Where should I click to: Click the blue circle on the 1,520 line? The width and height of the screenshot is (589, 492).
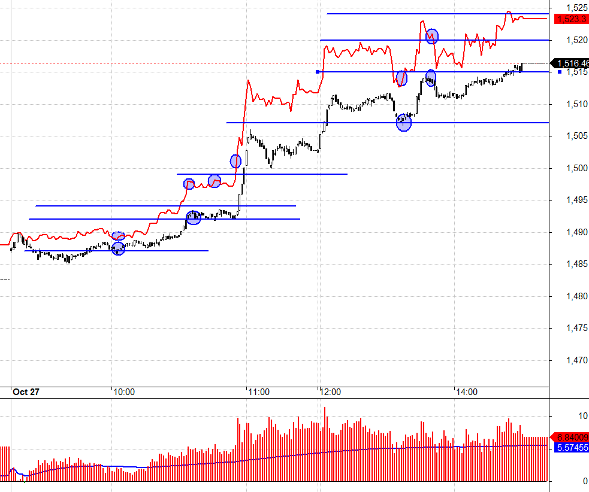click(x=431, y=37)
